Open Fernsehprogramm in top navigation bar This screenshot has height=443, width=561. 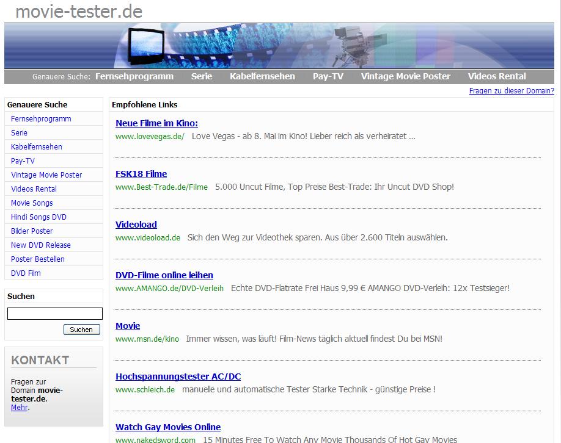[134, 76]
